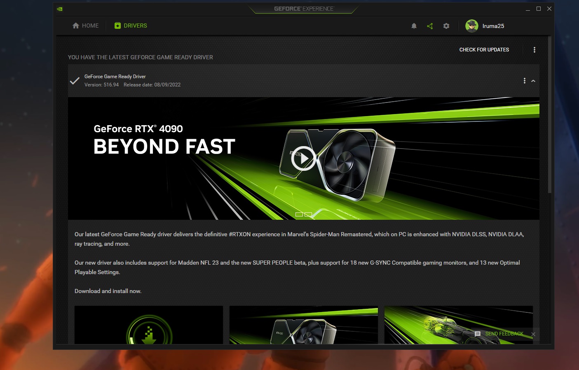The width and height of the screenshot is (579, 370).
Task: Dismiss the Send Feedback popup
Action: tap(533, 334)
